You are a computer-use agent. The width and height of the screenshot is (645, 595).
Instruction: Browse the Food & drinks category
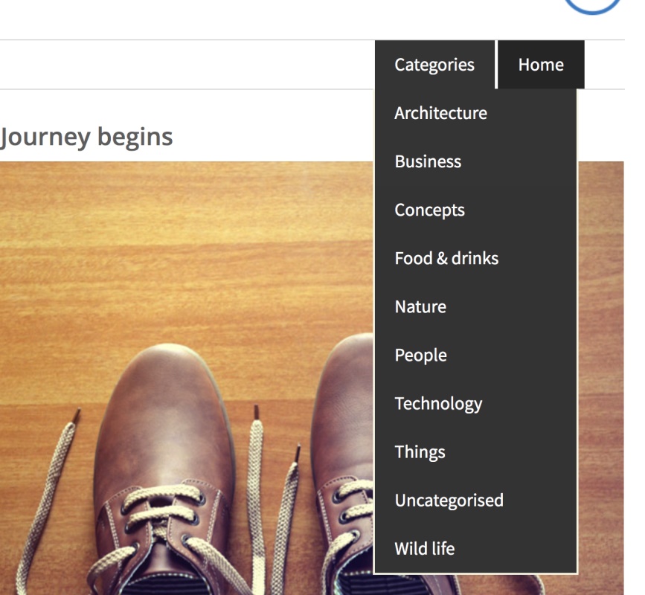(x=446, y=258)
